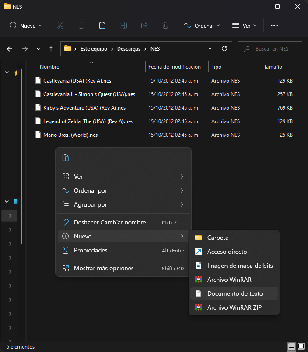Navigate to Este equipo breadcrumb
The width and height of the screenshot is (308, 352).
pos(94,49)
